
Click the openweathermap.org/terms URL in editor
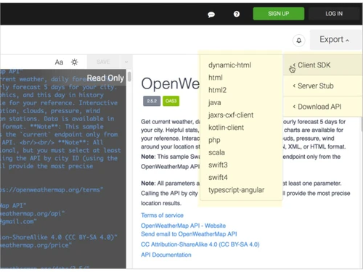point(52,190)
